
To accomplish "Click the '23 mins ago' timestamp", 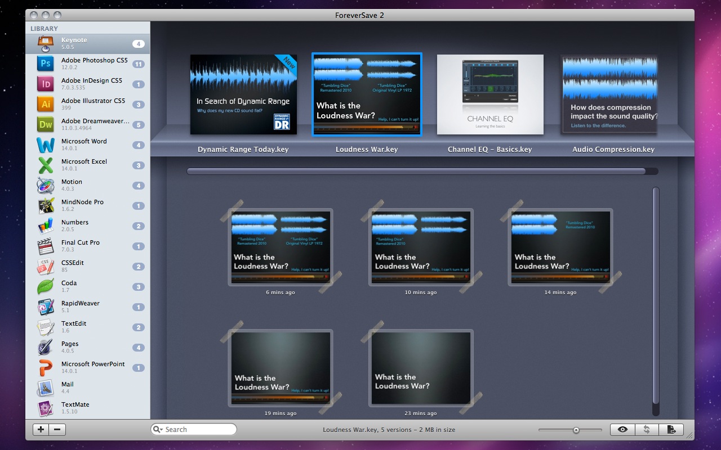I will [421, 413].
